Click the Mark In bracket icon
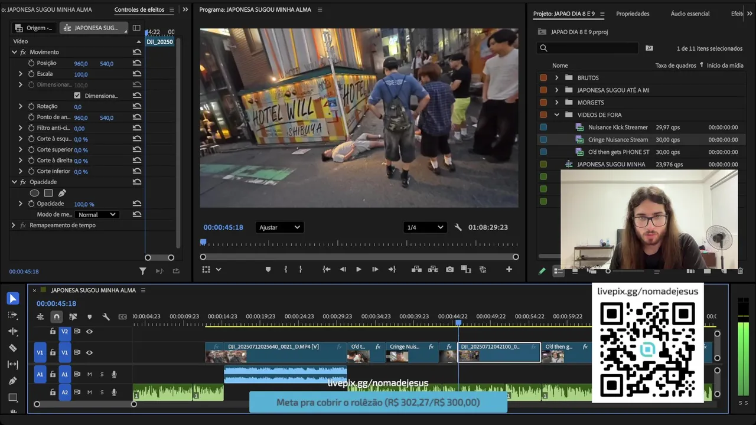This screenshot has height=425, width=756. (285, 270)
